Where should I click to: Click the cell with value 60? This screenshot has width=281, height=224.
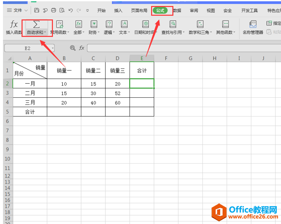pyautogui.click(x=118, y=102)
